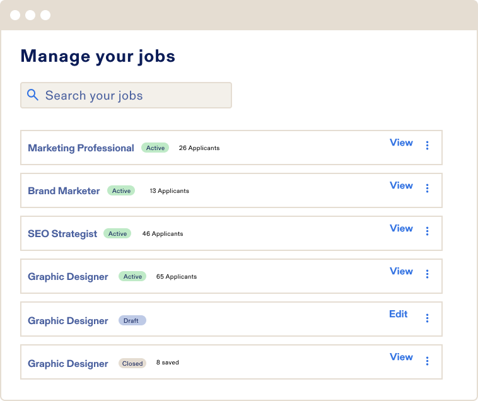The width and height of the screenshot is (478, 401).
Task: View the closed Graphic Designer job
Action: pyautogui.click(x=401, y=357)
